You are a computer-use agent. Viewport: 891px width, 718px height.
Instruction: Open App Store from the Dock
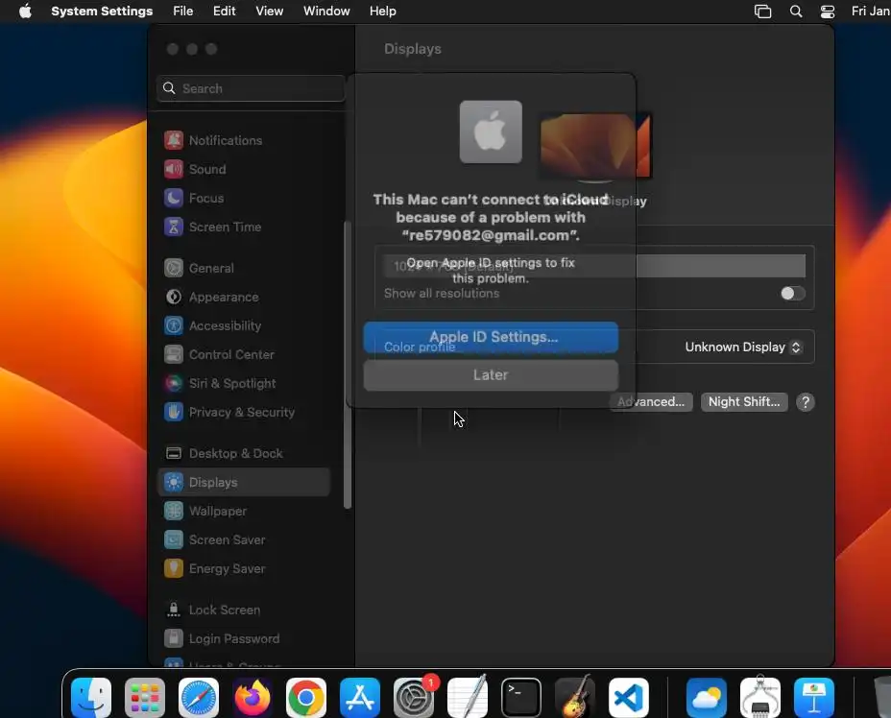(x=360, y=697)
